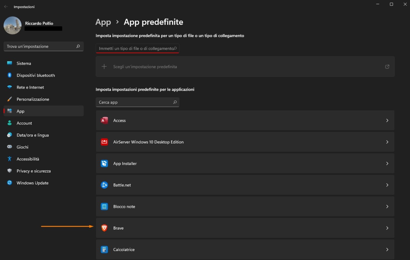Expand the Calcolatrice row chevron

click(x=387, y=249)
